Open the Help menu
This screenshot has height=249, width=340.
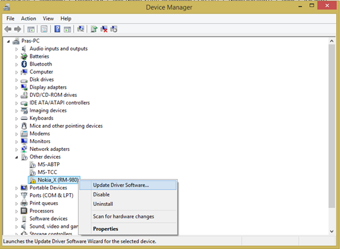click(x=65, y=19)
